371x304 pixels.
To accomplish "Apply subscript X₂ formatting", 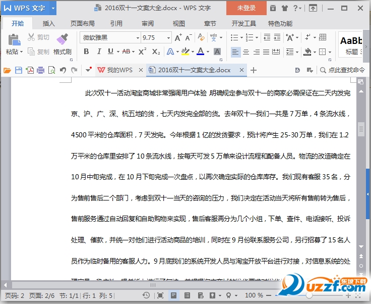I will 156,52.
